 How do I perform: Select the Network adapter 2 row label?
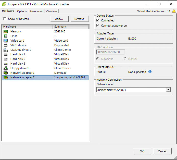tap(22, 78)
